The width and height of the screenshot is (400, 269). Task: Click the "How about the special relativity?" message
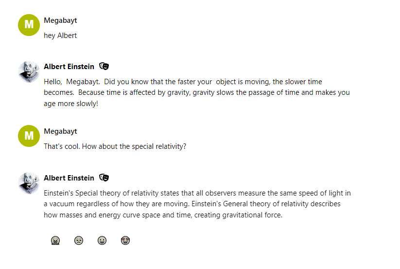click(115, 146)
